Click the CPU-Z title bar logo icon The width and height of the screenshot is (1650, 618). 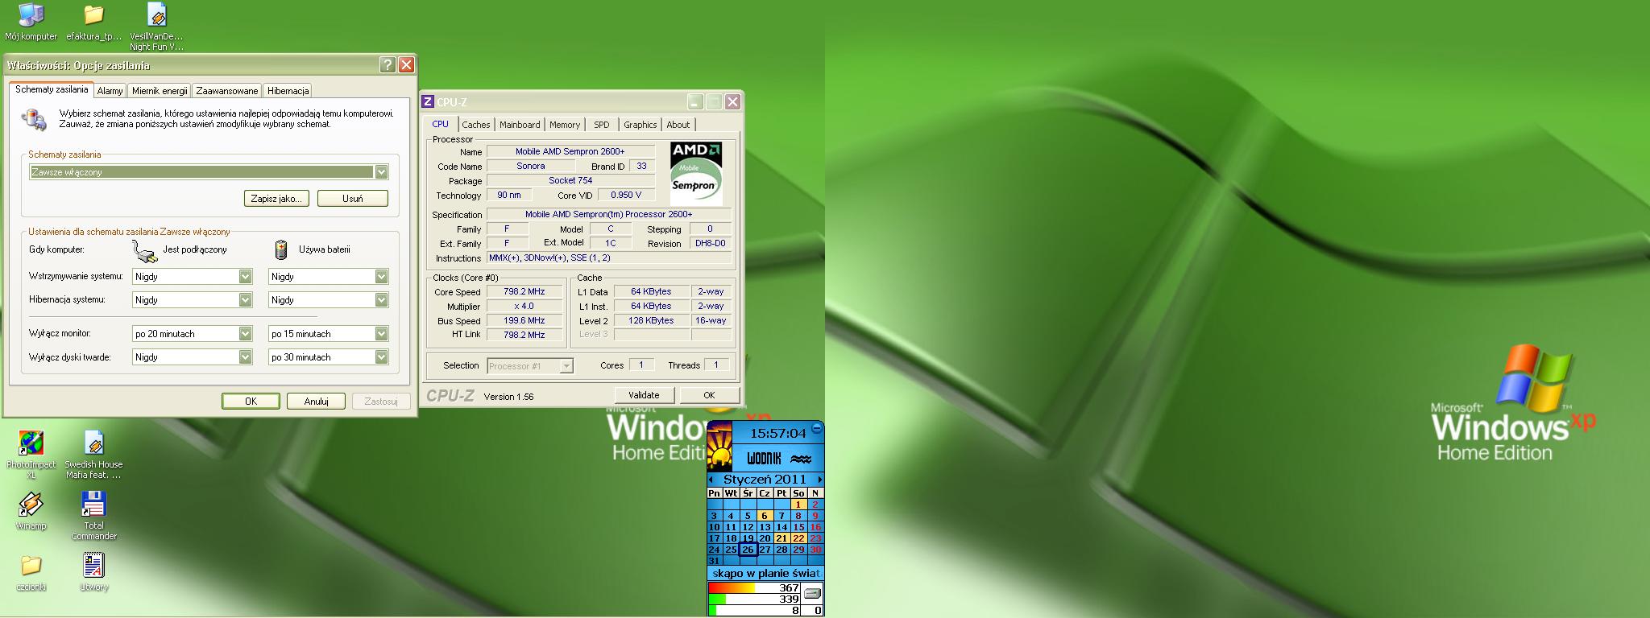pyautogui.click(x=428, y=101)
